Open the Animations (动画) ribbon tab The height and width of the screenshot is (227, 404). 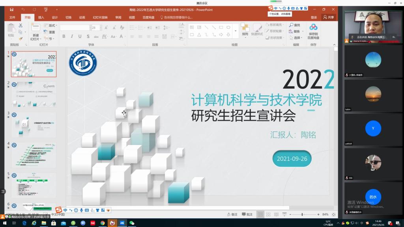click(82, 17)
